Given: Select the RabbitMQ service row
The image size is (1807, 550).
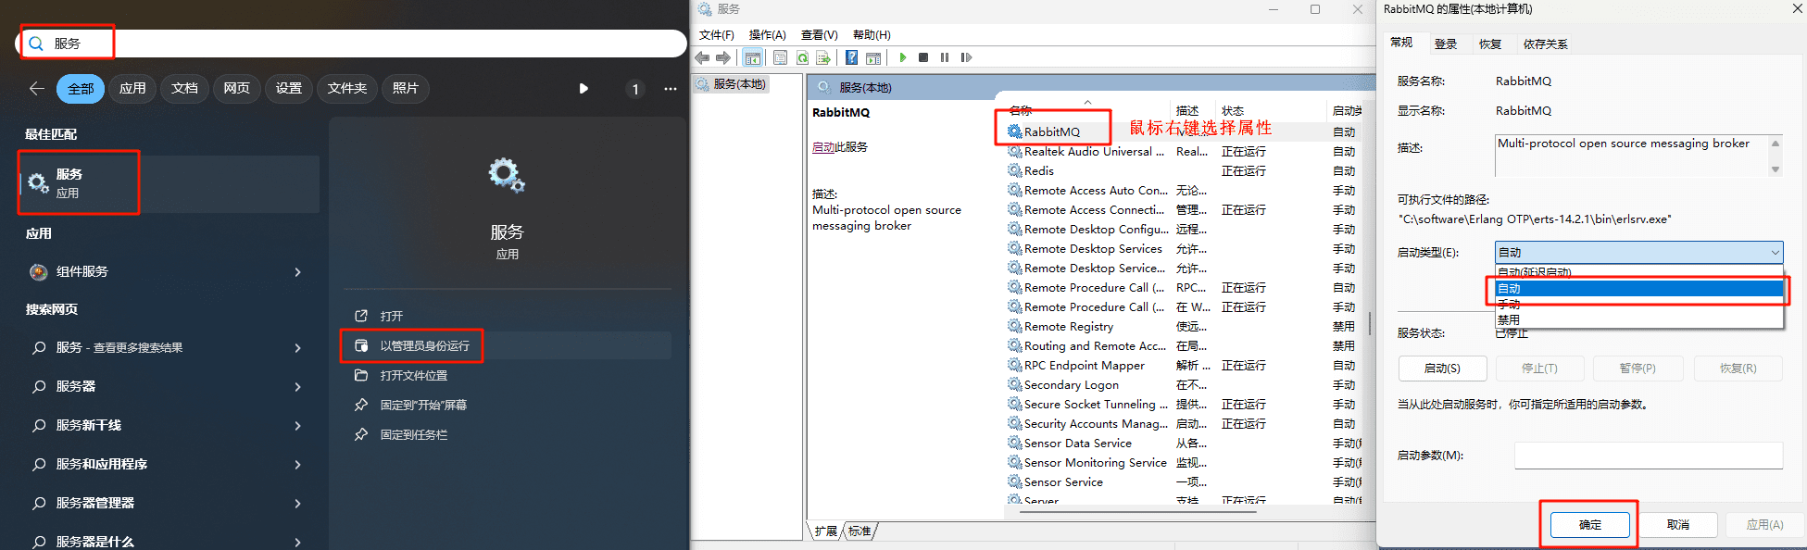Looking at the screenshot, I should (x=1051, y=131).
